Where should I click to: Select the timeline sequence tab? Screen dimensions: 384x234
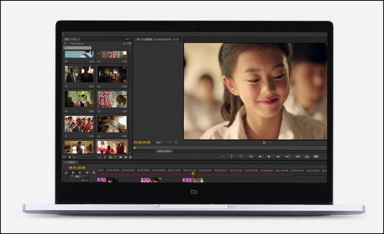(x=71, y=163)
